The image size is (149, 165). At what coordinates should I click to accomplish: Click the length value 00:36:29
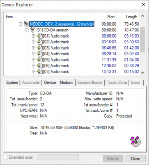click(132, 66)
